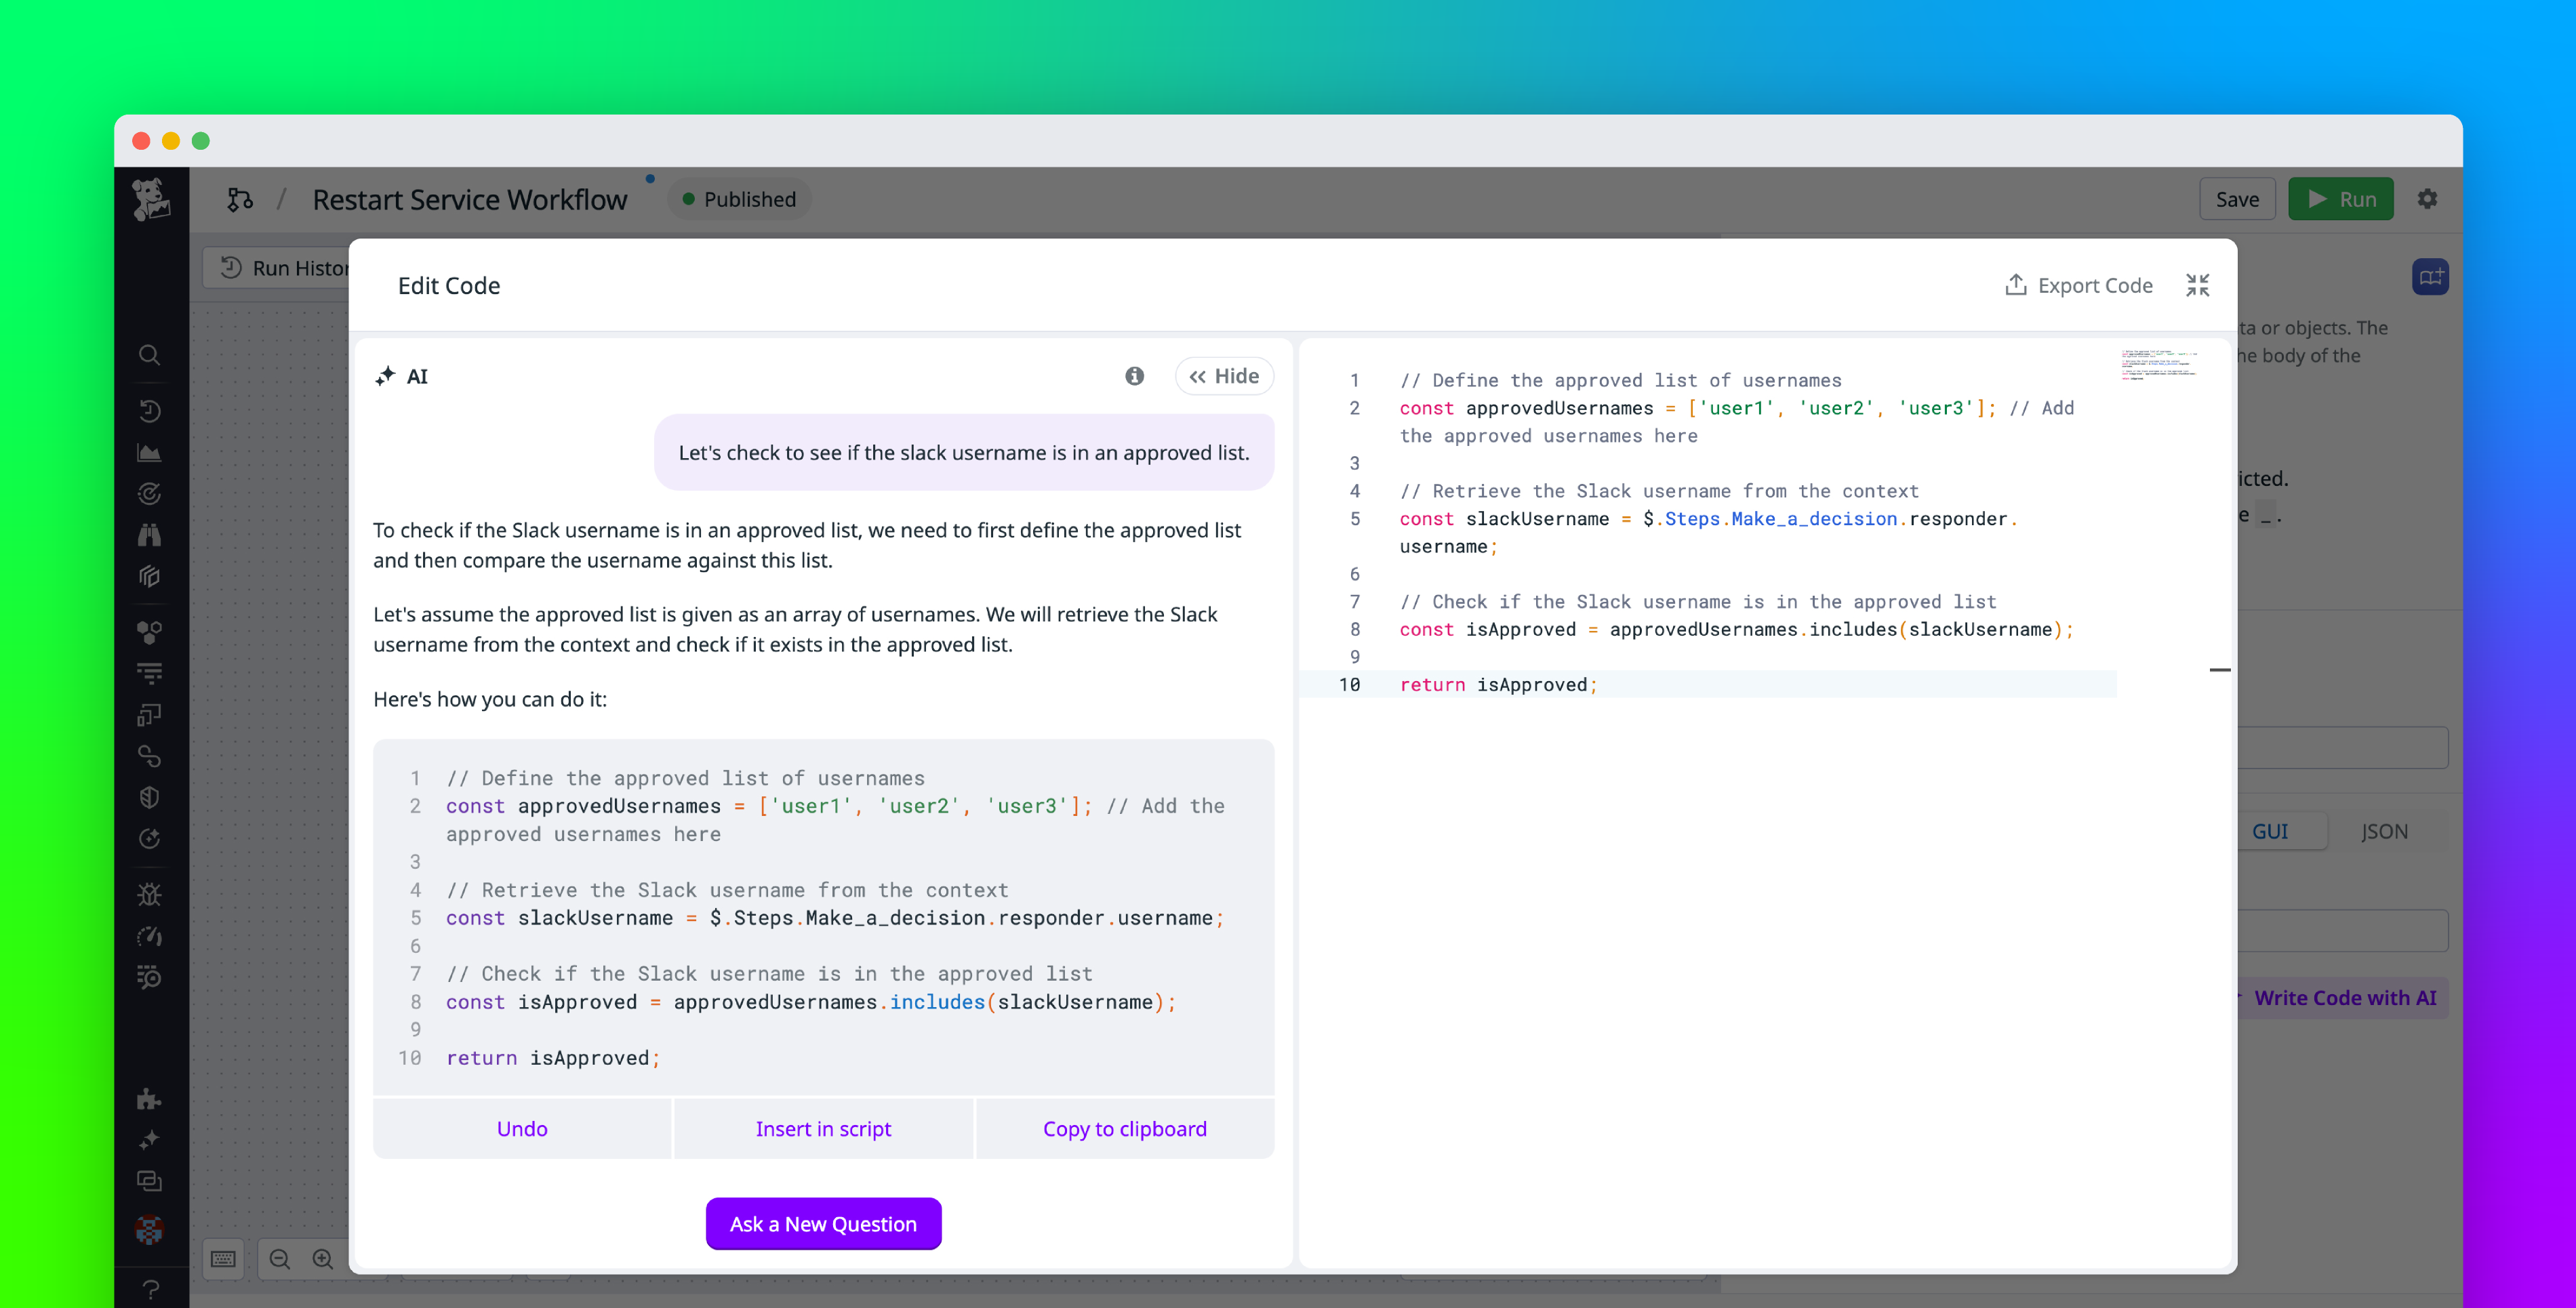This screenshot has width=2576, height=1308.
Task: Switch to the JSON tab
Action: pyautogui.click(x=2385, y=831)
